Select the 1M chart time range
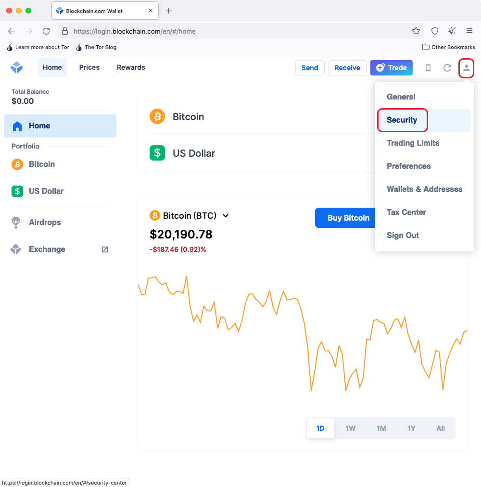Viewport: 481px width, 487px height. (381, 428)
